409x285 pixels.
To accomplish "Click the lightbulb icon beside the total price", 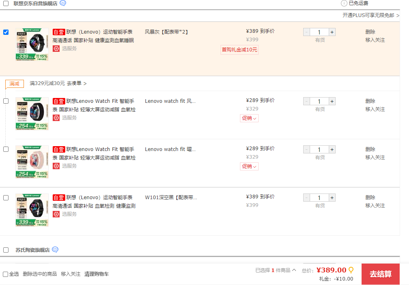I will pos(351,270).
